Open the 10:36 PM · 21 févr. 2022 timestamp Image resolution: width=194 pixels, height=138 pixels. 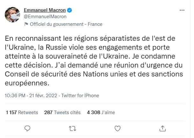click(32, 95)
